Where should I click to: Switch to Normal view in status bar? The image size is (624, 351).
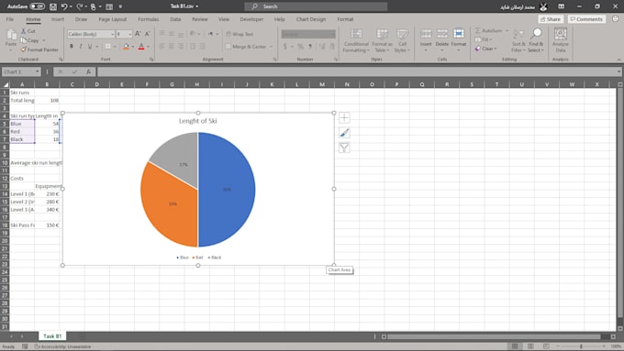(x=515, y=346)
